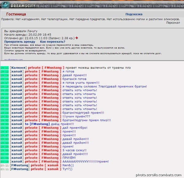Image resolution: width=184 pixels, height=178 pixels.
Task: Click the Гостиница heading
Action: (16, 14)
